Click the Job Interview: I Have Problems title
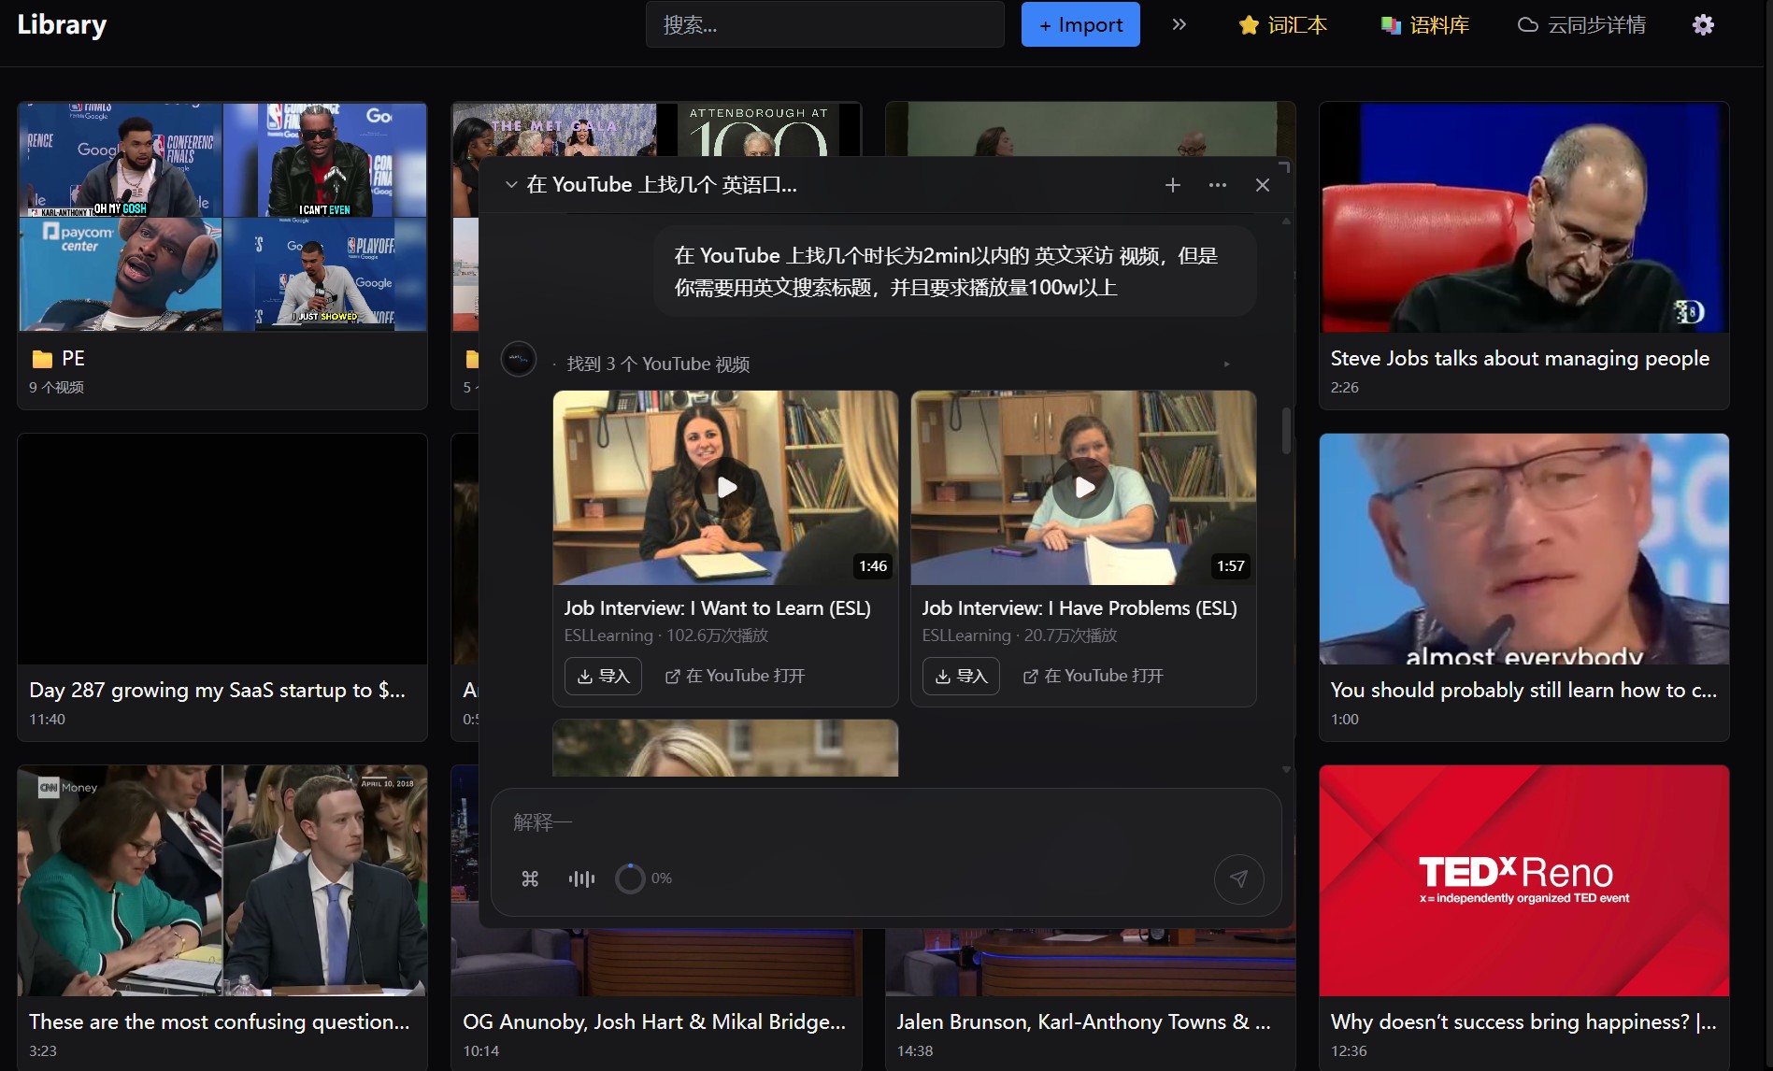This screenshot has width=1773, height=1071. point(1079,608)
